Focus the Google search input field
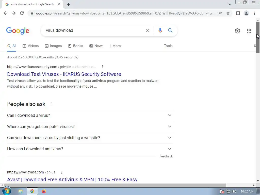Screen dimensions: 260x195 point(94,30)
